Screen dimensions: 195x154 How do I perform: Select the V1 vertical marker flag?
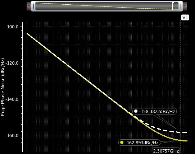click(x=185, y=18)
